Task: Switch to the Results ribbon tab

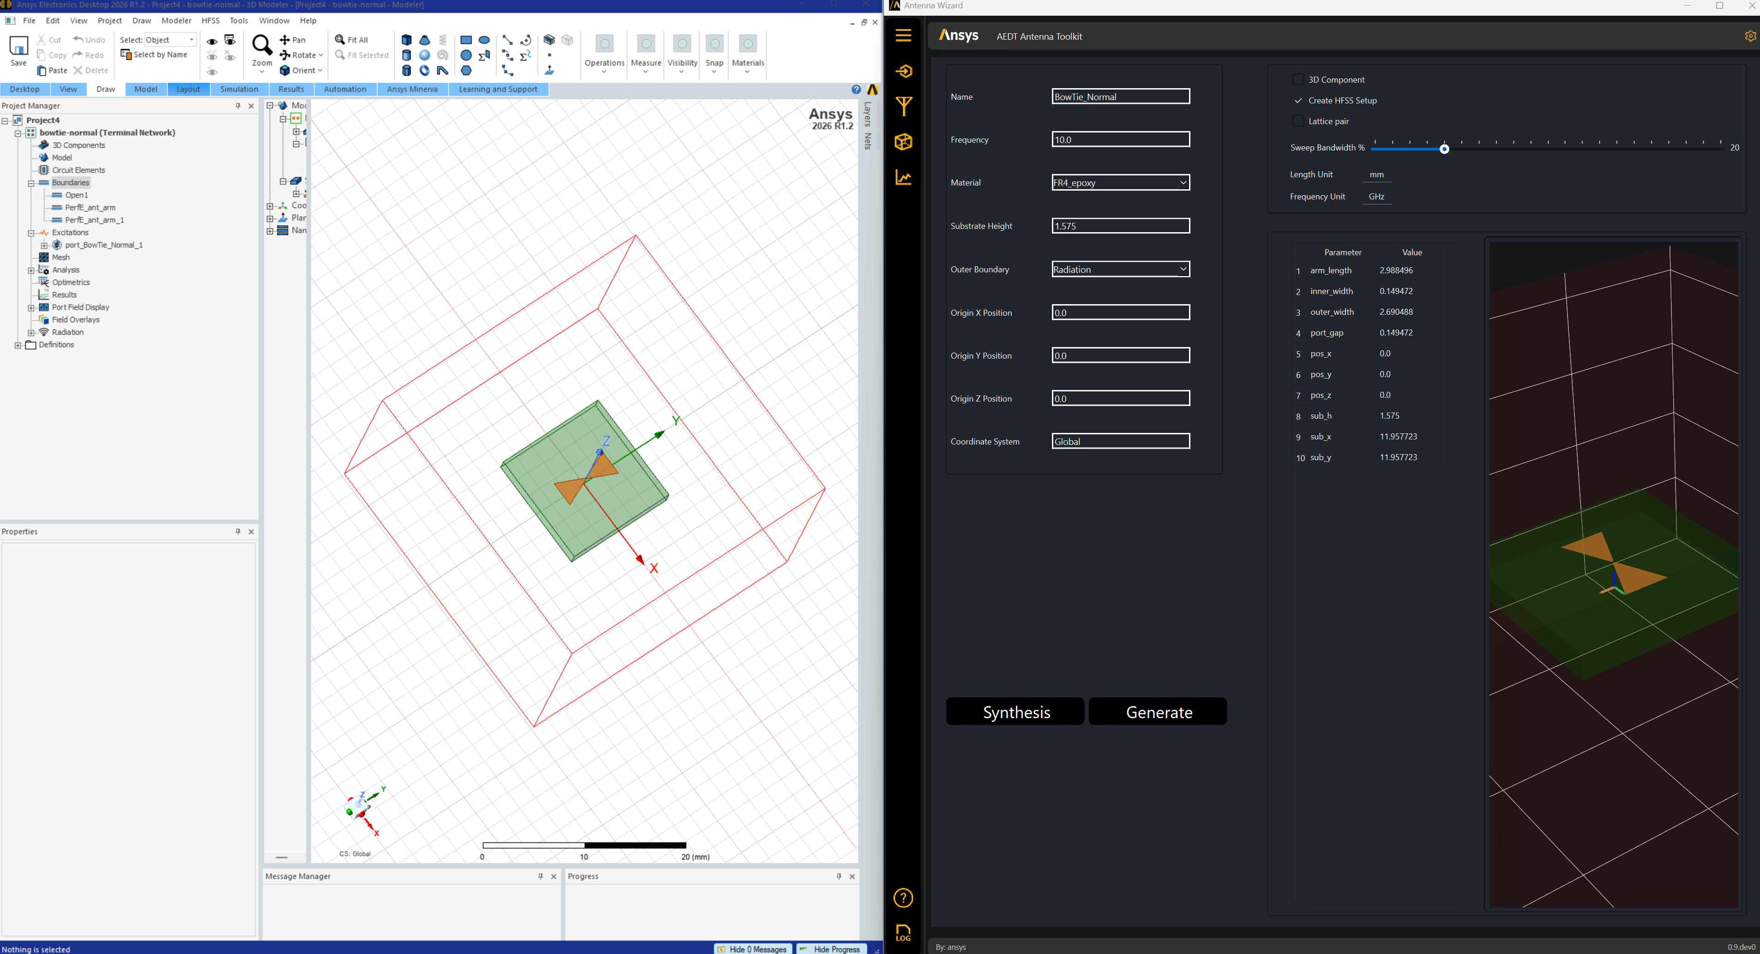Action: tap(291, 90)
